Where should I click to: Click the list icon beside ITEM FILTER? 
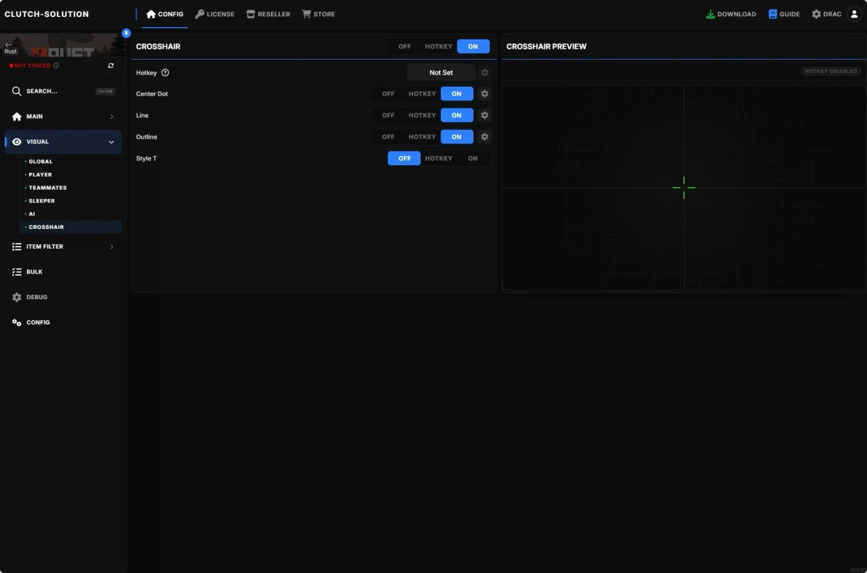click(x=17, y=247)
